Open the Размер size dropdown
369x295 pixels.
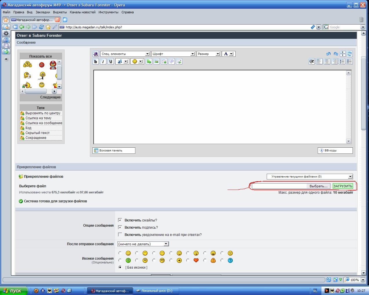tap(208, 54)
